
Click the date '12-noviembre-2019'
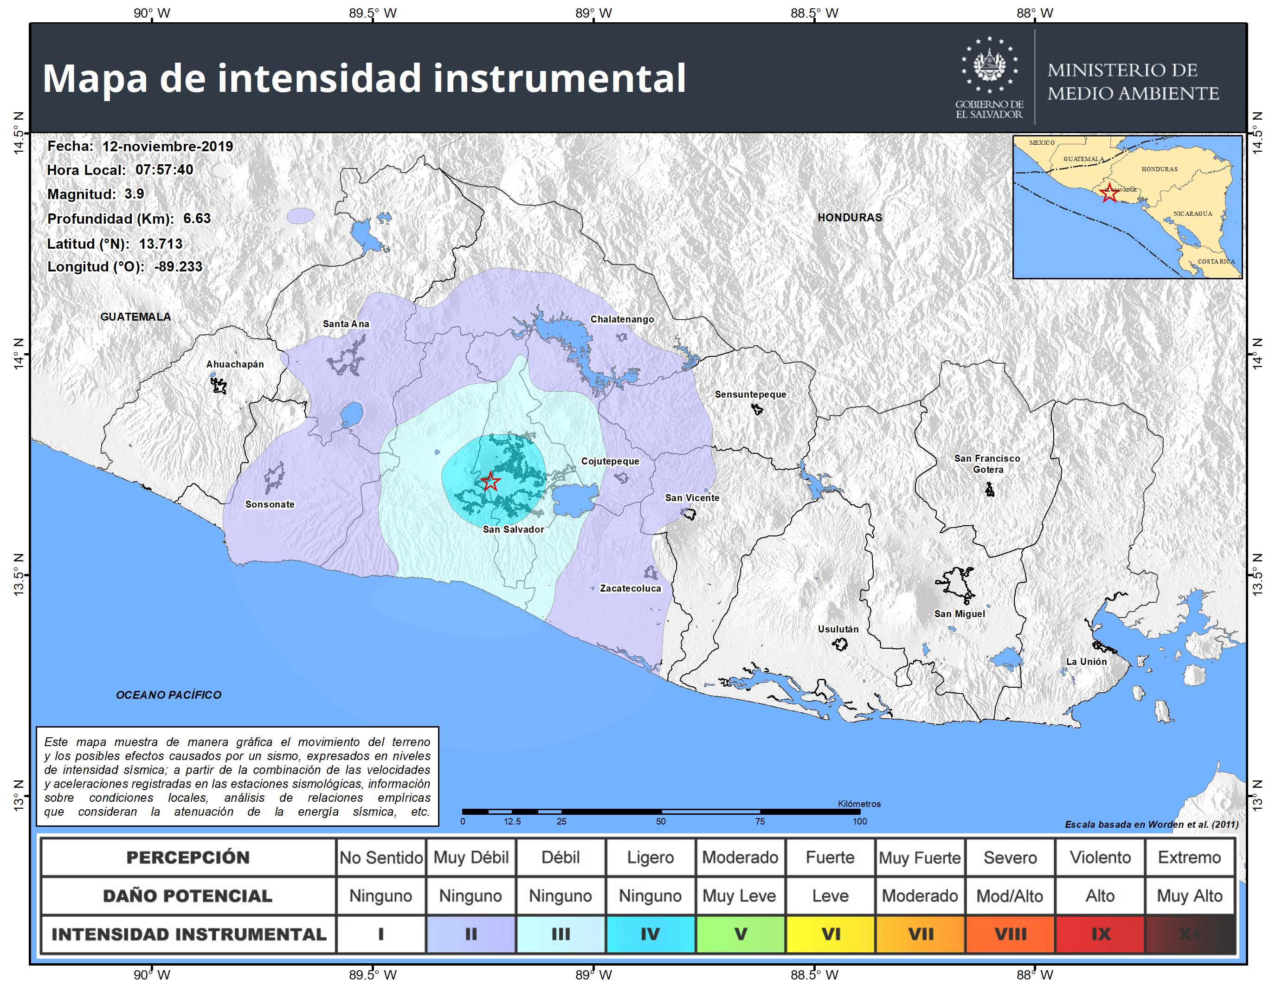point(168,146)
